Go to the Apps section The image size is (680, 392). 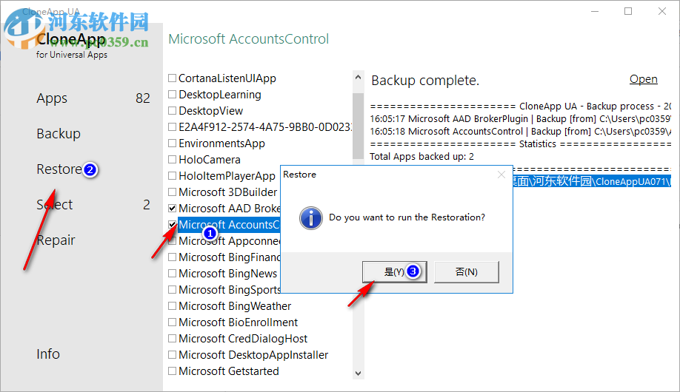pos(52,98)
